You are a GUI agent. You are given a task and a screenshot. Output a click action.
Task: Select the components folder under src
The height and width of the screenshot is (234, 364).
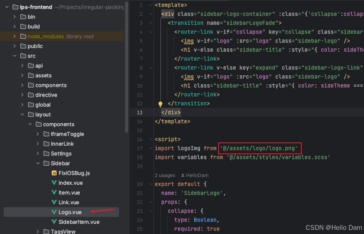51,85
